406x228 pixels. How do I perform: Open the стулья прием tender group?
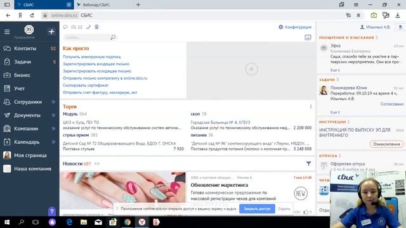[76, 135]
